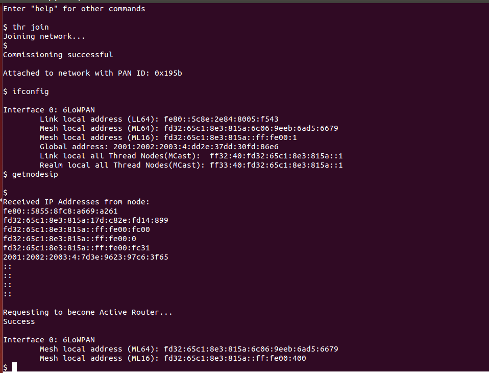Click the LL64 link local address fe80::5c8e:2e84:8005:f543
Image resolution: width=489 pixels, height=373 pixels.
[221, 119]
